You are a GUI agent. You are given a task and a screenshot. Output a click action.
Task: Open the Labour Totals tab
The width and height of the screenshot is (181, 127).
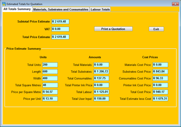(x=100, y=10)
